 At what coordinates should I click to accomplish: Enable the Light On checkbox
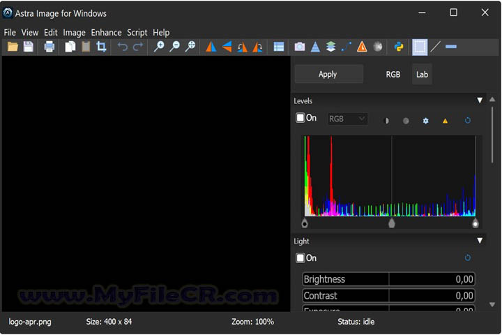click(300, 258)
